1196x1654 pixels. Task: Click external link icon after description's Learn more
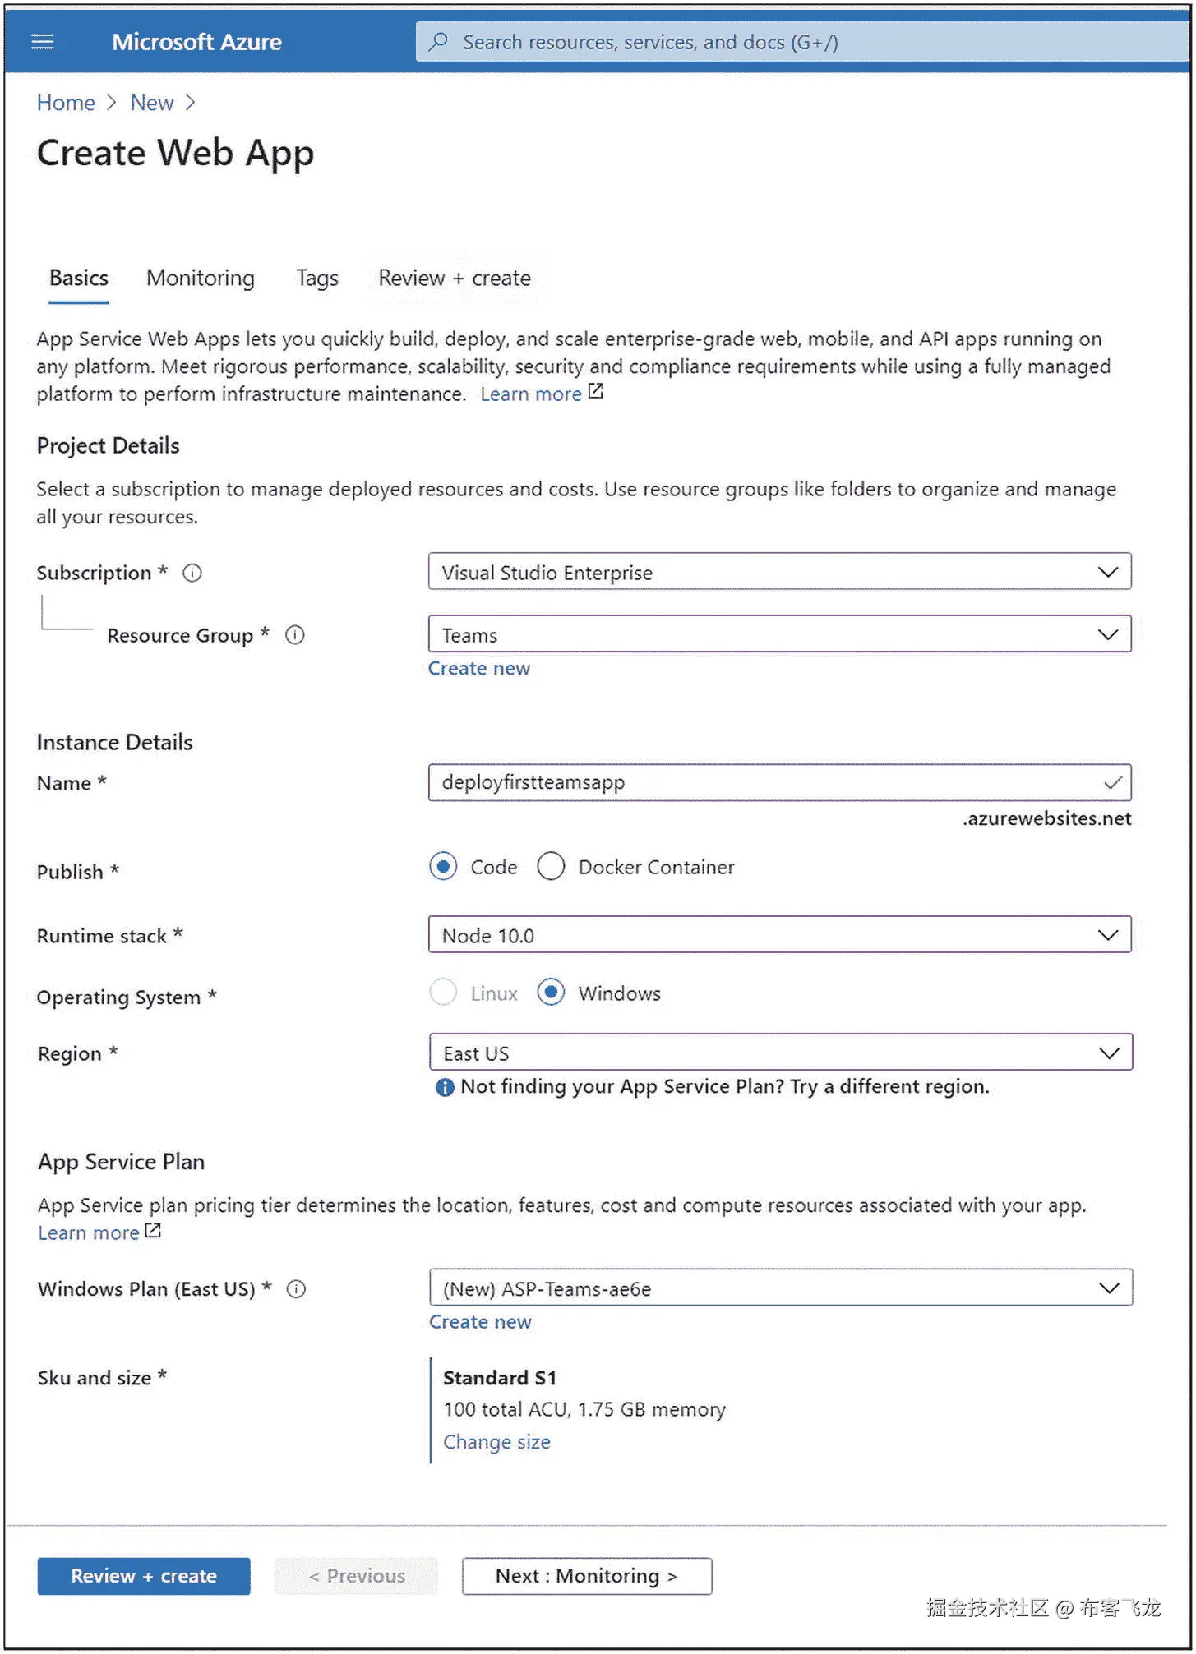(596, 392)
